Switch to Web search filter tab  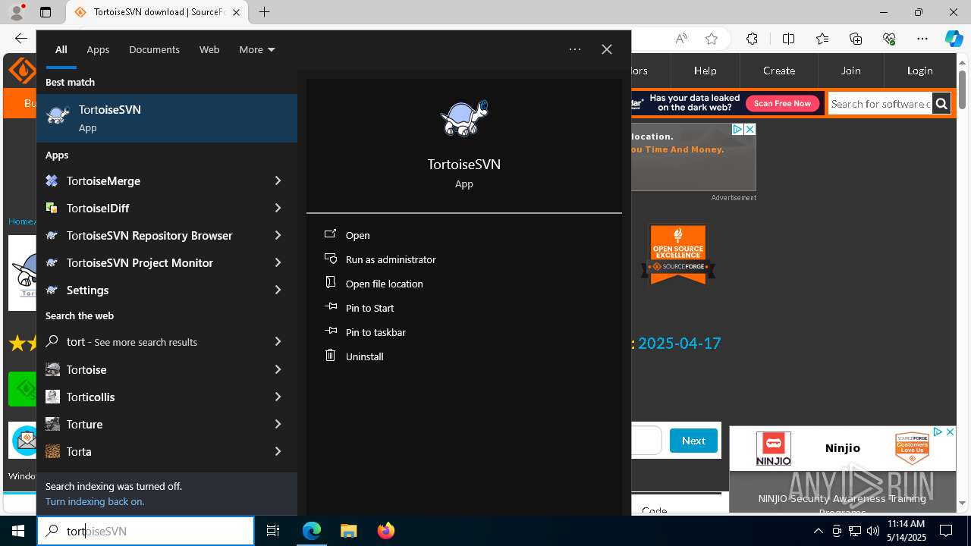209,49
